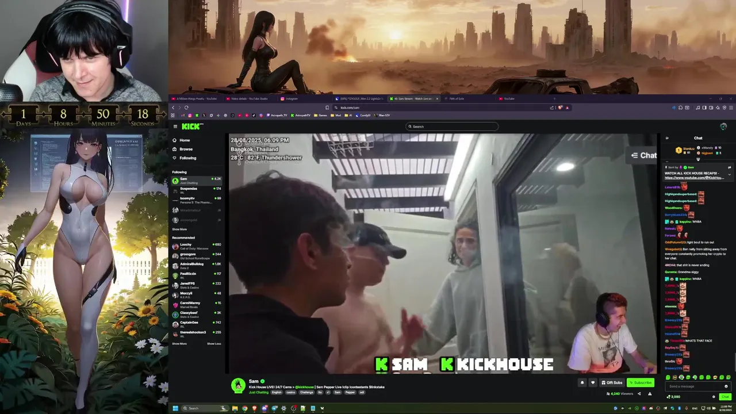Click the green Chat send button

[725, 397]
